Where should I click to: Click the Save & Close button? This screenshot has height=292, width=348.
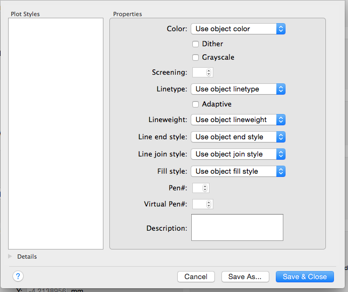(x=304, y=276)
